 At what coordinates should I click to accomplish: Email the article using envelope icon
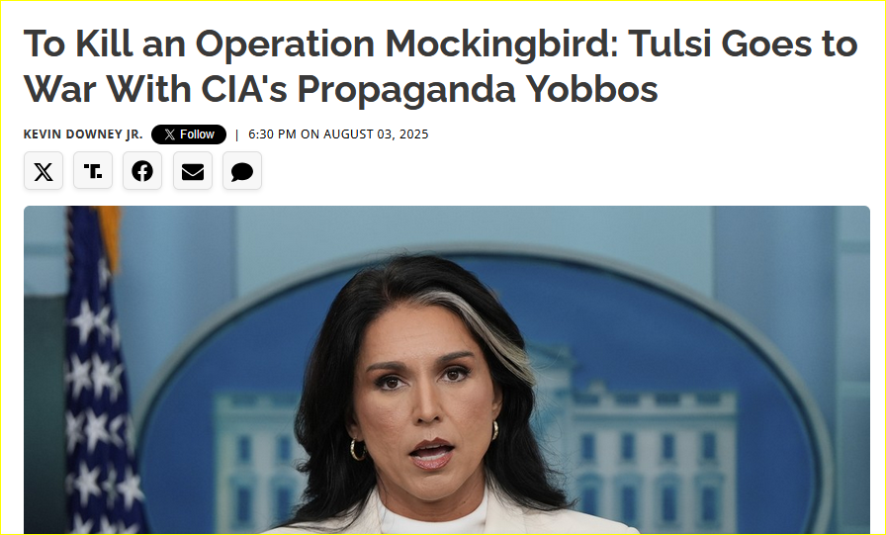coord(193,171)
